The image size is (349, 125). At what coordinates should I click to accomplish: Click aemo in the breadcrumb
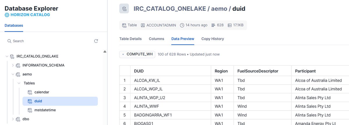[x=219, y=9]
